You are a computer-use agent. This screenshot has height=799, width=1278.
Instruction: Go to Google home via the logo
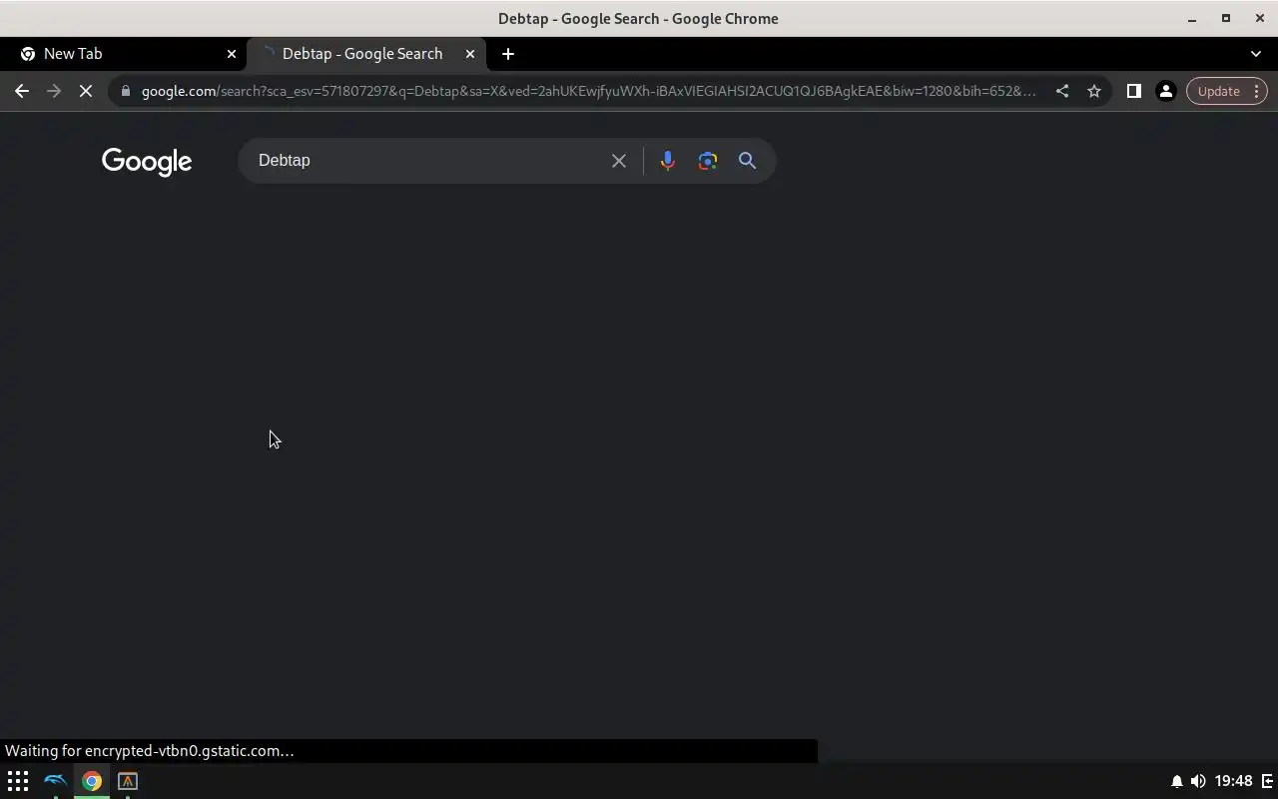pyautogui.click(x=147, y=162)
